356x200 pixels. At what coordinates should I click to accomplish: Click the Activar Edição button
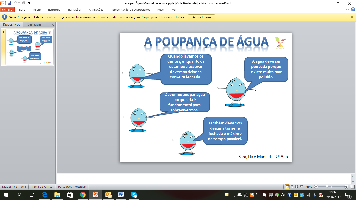tap(201, 17)
